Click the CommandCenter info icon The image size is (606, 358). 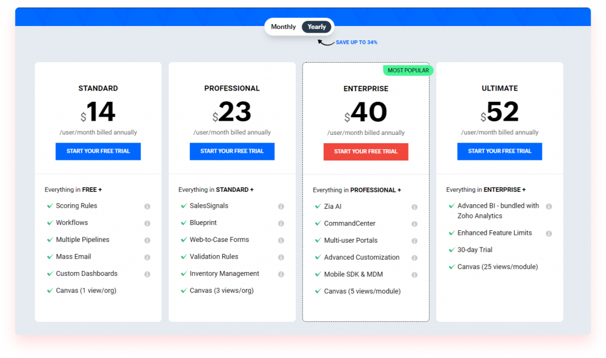click(414, 224)
